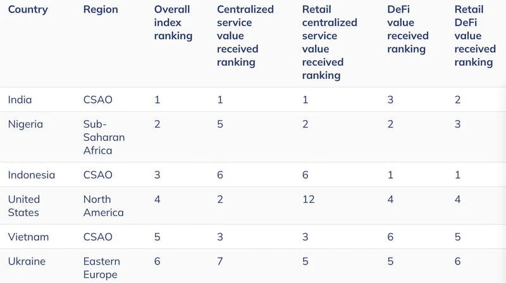The width and height of the screenshot is (506, 283).
Task: Click the Region column header
Action: [x=101, y=9]
